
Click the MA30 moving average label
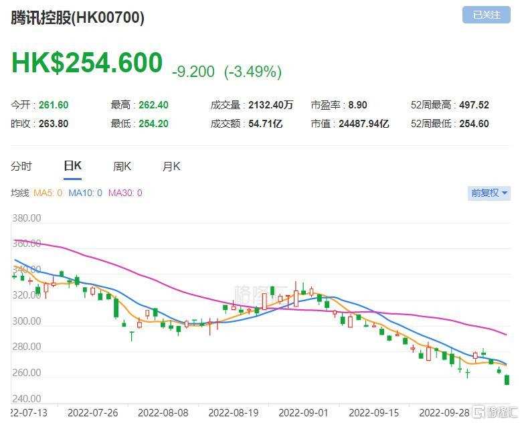(125, 193)
